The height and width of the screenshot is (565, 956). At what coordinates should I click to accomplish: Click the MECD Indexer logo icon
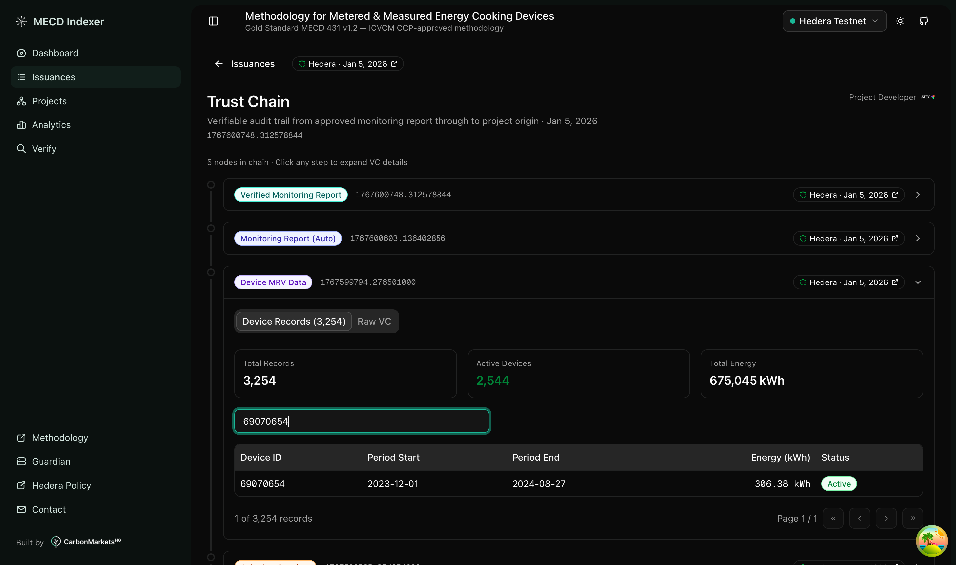click(x=21, y=21)
